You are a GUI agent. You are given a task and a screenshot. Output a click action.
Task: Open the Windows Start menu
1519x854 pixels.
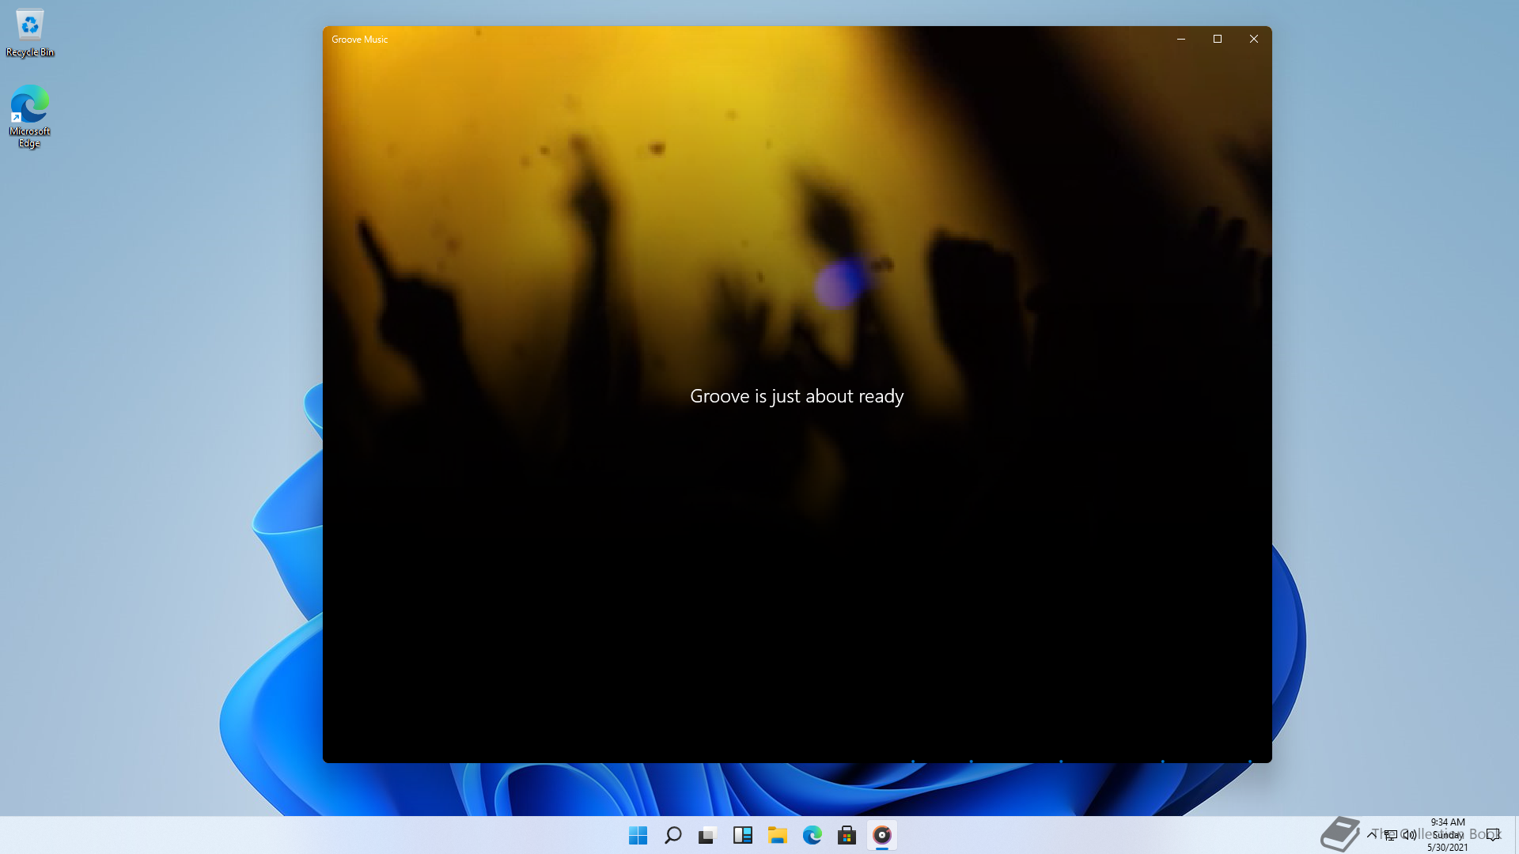tap(638, 835)
